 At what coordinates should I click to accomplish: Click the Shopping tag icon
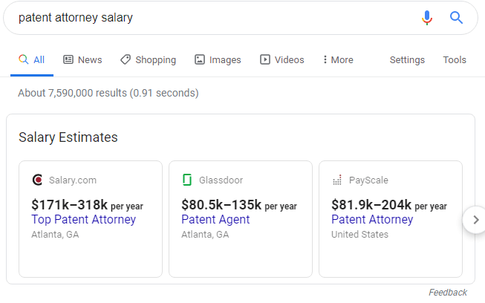(126, 59)
